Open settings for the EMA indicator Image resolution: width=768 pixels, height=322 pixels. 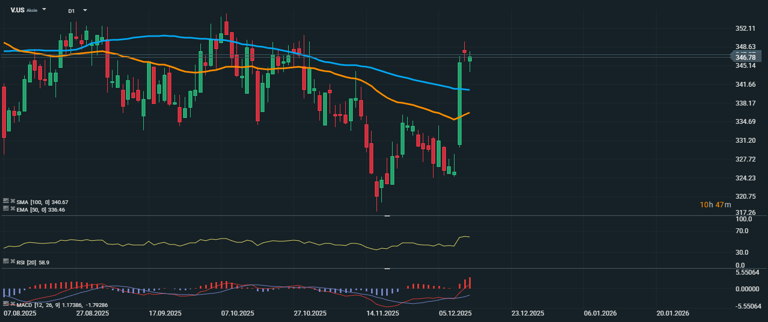(6, 209)
